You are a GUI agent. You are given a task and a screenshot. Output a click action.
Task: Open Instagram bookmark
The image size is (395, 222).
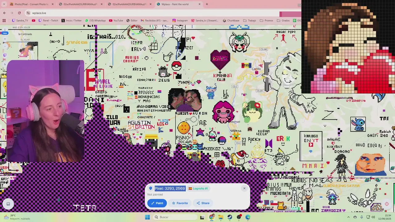pyautogui.click(x=180, y=21)
